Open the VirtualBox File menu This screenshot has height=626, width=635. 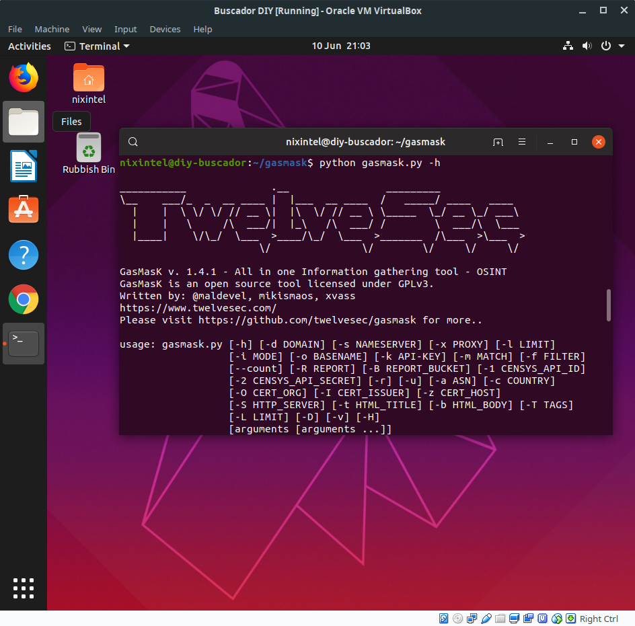[15, 29]
